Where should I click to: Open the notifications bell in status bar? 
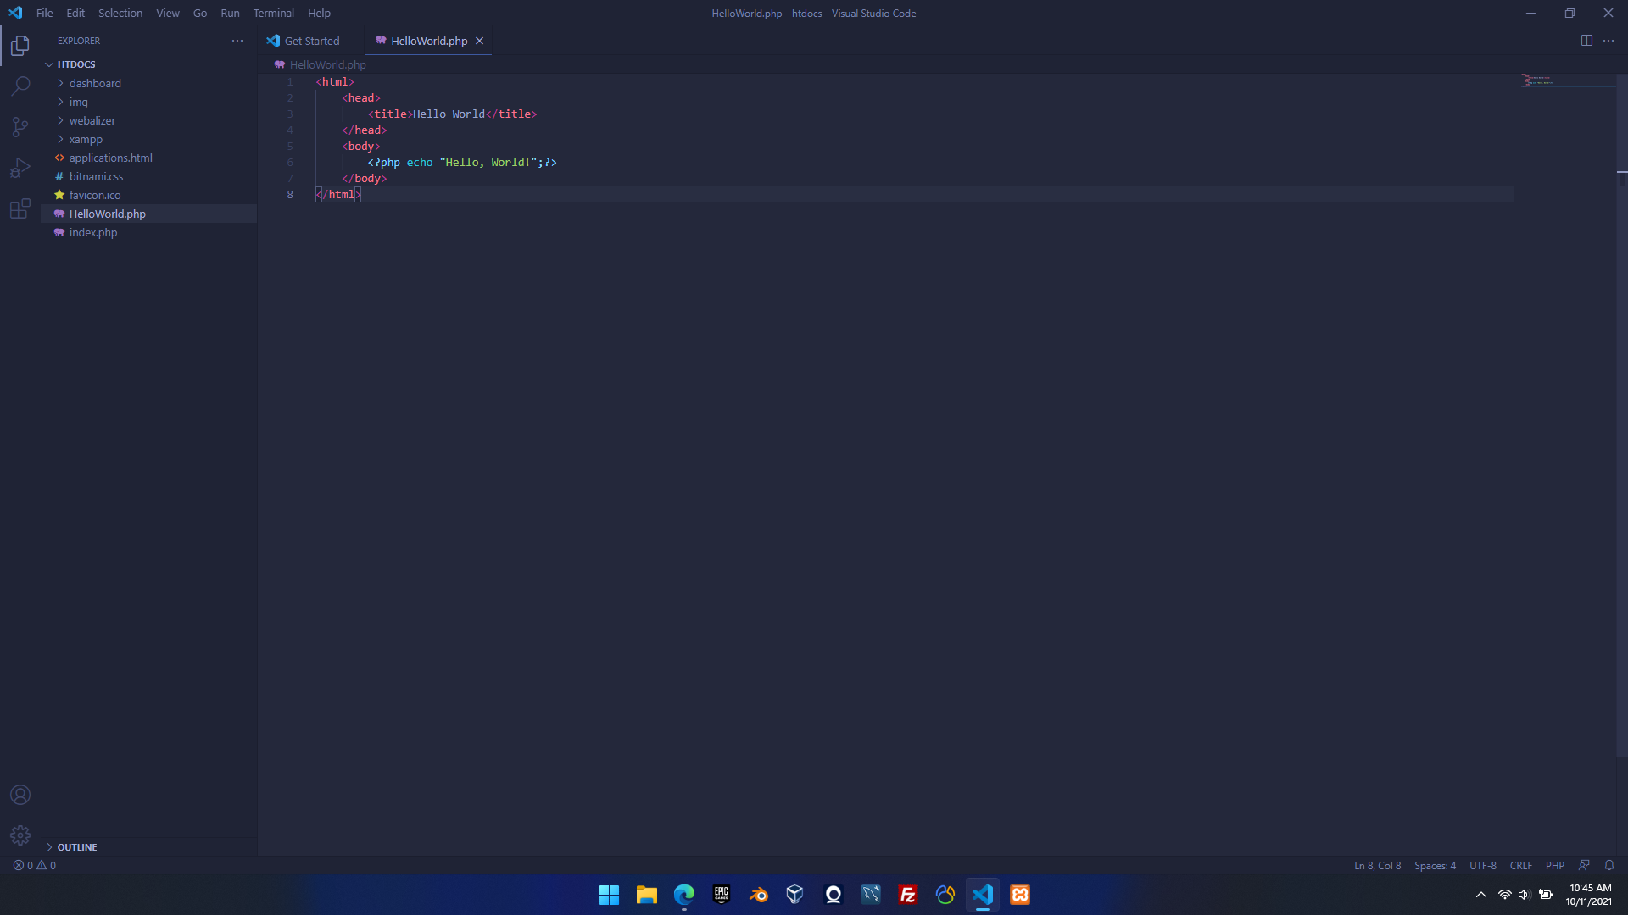pyautogui.click(x=1608, y=865)
